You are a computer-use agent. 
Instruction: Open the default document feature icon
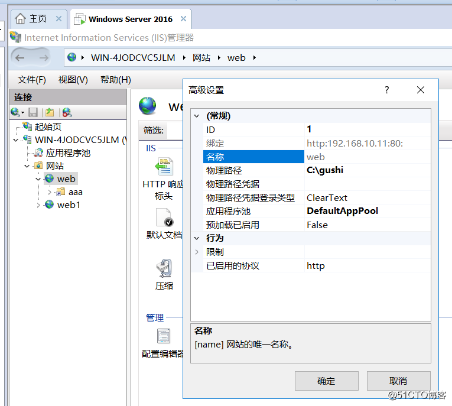point(164,217)
